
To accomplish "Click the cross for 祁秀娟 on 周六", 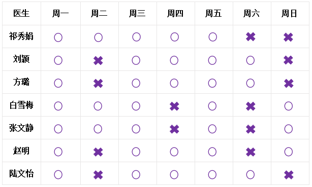I will click(251, 36).
